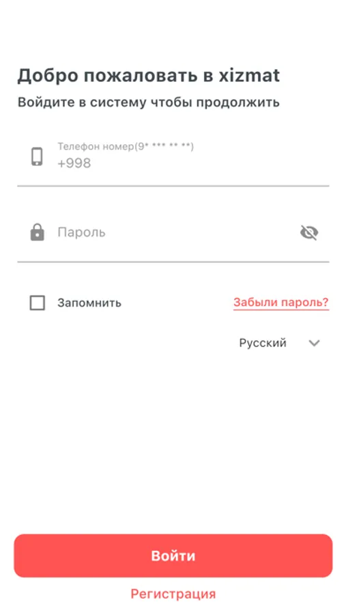This screenshot has width=346, height=615.
Task: Expand language list with chevron arrow
Action: coord(314,344)
